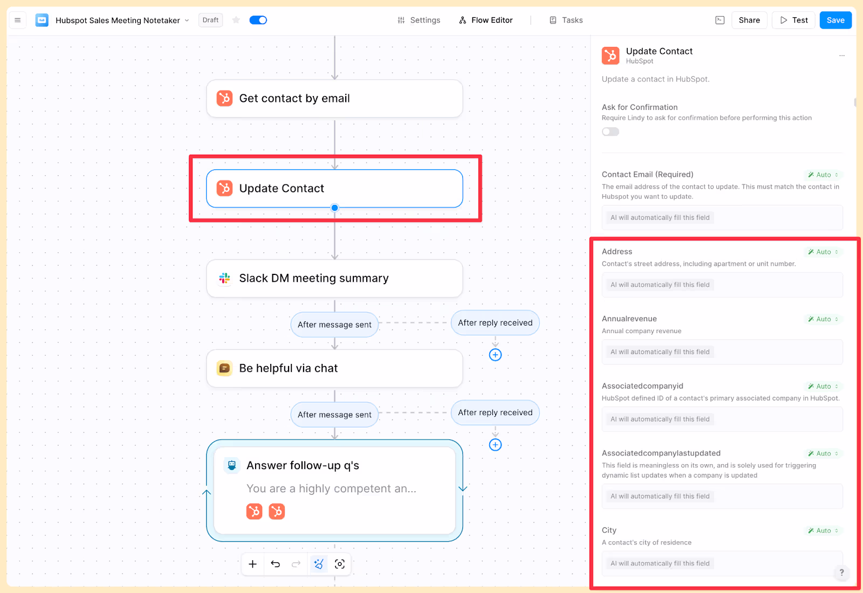The image size is (863, 593).
Task: Click the side panel scrollbar handle
Action: pyautogui.click(x=855, y=102)
